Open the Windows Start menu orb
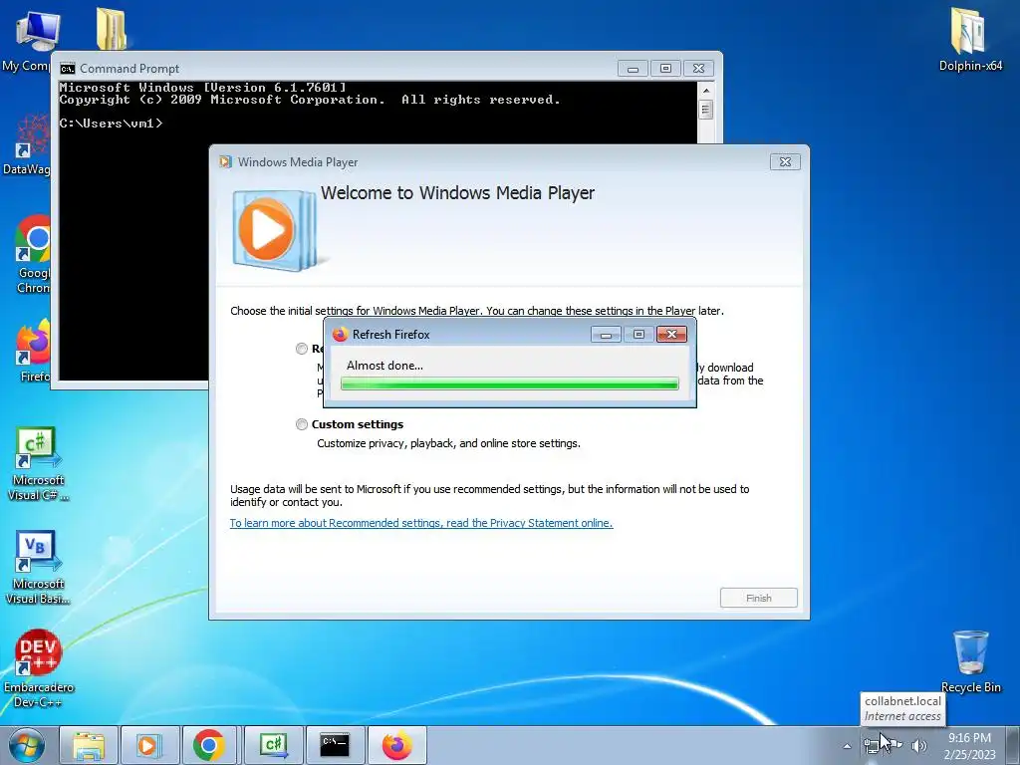The image size is (1020, 765). [x=26, y=745]
